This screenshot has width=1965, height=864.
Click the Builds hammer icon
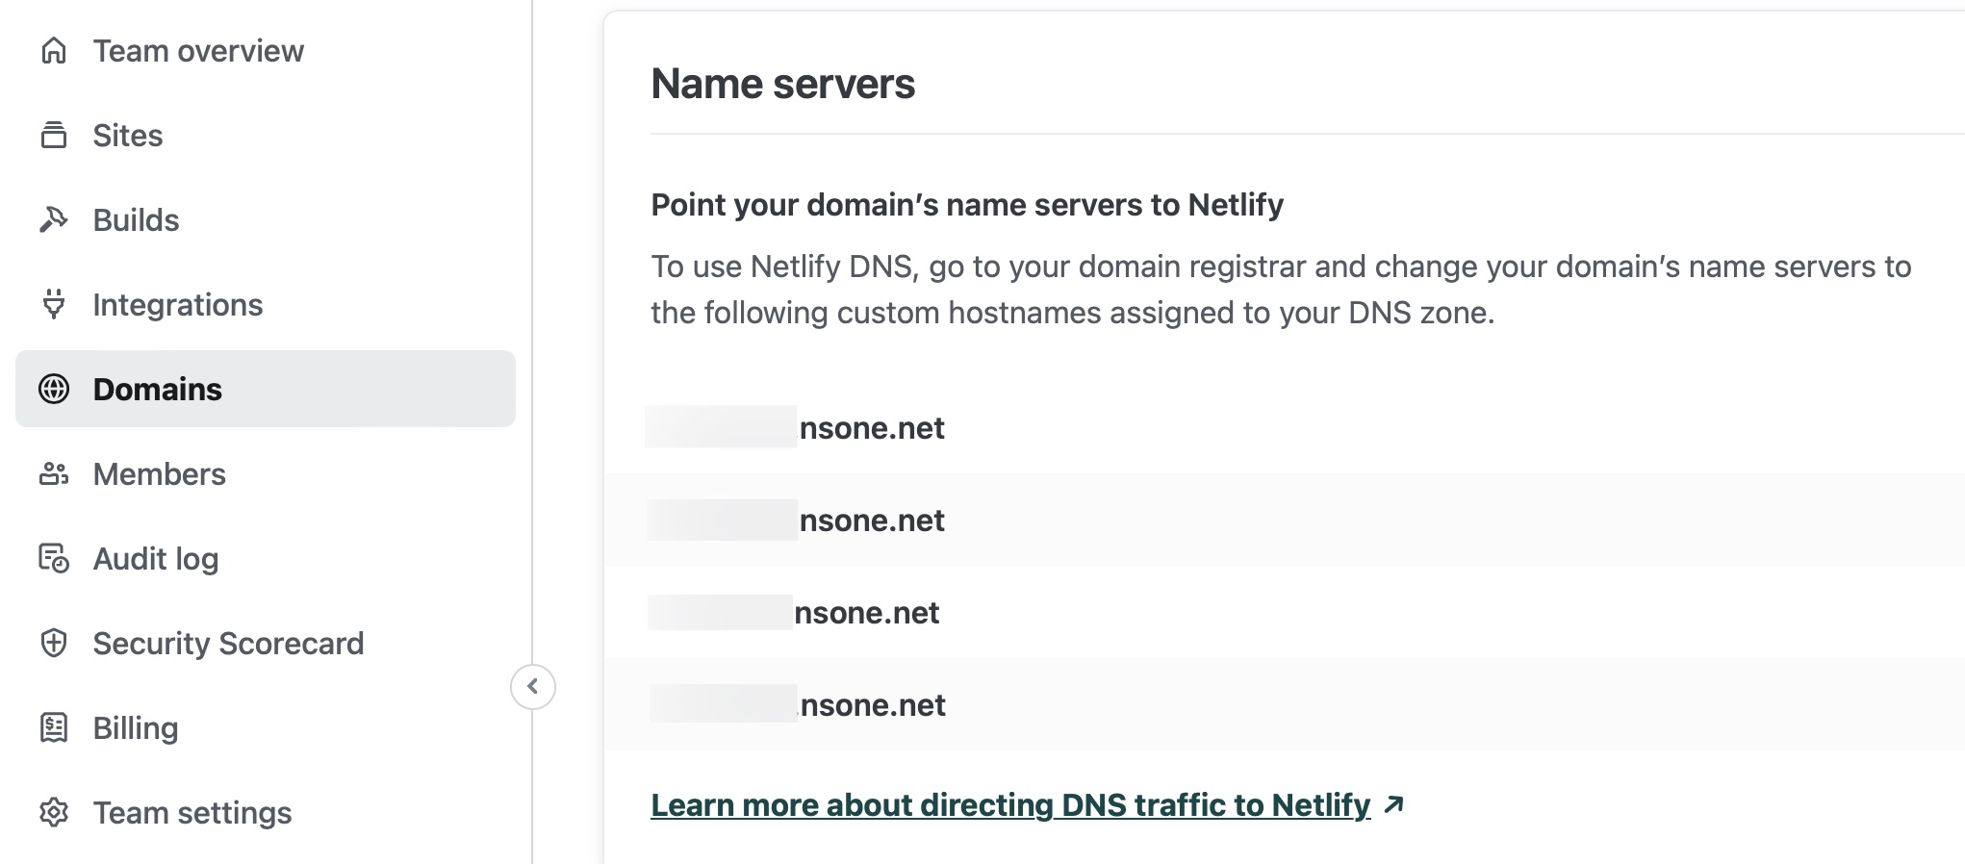tap(54, 220)
